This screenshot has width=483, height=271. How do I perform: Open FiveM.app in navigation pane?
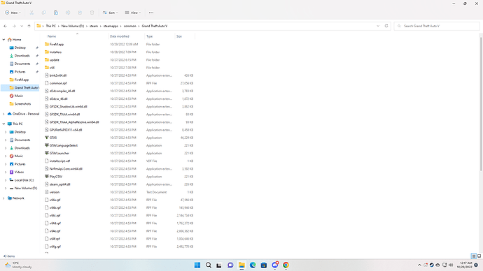22,80
